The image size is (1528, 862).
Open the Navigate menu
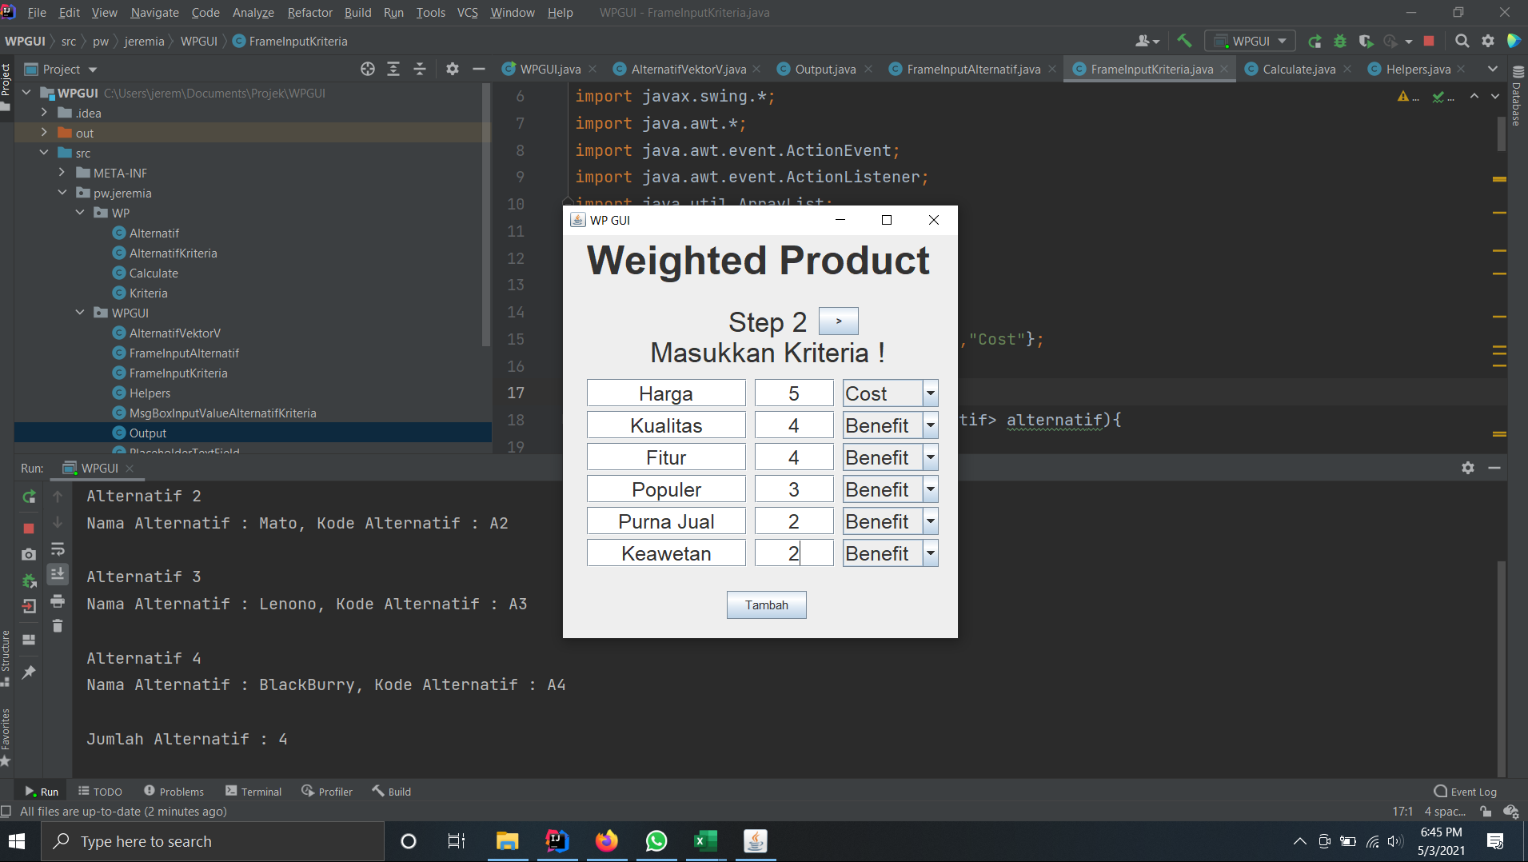click(154, 13)
